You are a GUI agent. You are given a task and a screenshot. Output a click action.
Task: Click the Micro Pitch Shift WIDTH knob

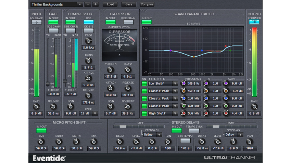(59, 142)
